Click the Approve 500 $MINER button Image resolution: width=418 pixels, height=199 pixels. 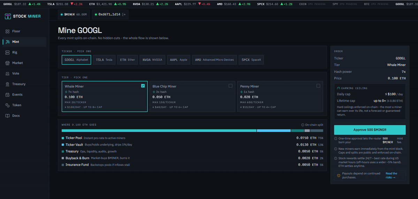tap(370, 130)
